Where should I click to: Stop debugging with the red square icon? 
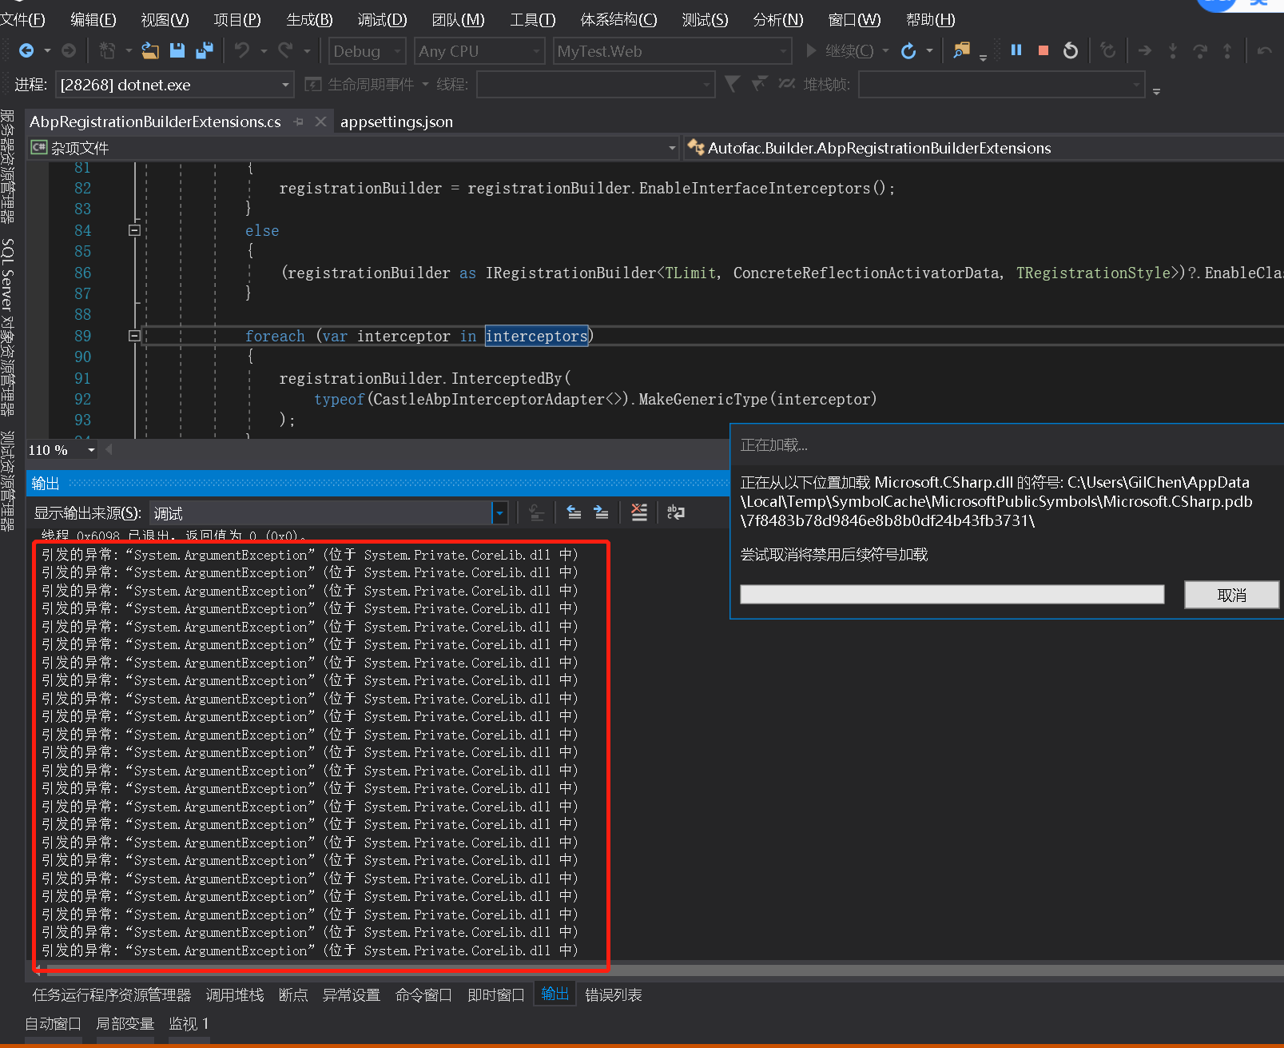[x=1043, y=50]
